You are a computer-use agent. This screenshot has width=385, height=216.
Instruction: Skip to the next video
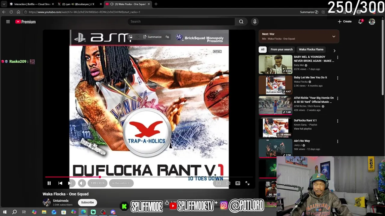pyautogui.click(x=70, y=183)
